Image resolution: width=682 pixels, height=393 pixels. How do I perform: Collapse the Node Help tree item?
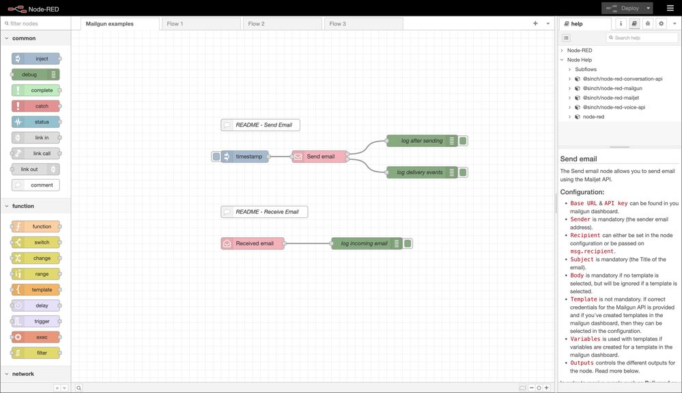coord(562,60)
